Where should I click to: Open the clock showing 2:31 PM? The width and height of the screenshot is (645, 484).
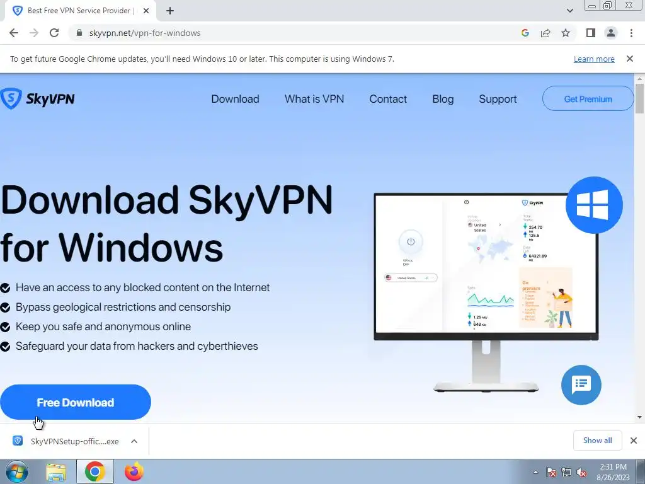click(613, 472)
